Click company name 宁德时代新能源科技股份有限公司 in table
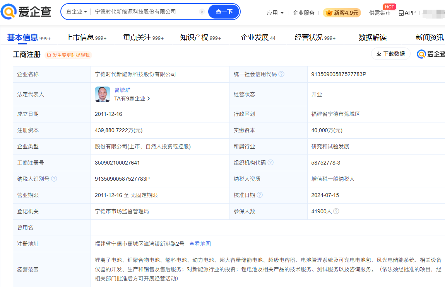Screen dimensions: 445x287 (x=135, y=74)
